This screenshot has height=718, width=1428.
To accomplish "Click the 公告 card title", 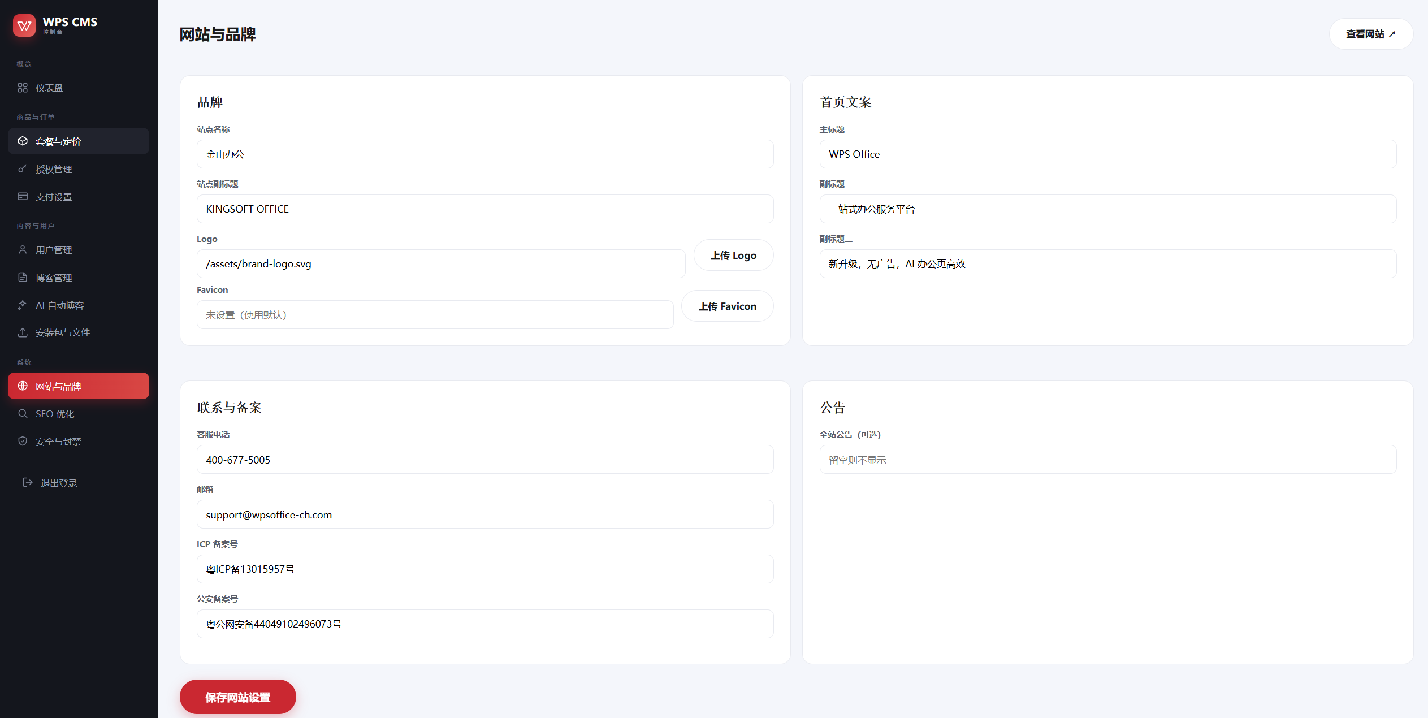I will point(833,408).
